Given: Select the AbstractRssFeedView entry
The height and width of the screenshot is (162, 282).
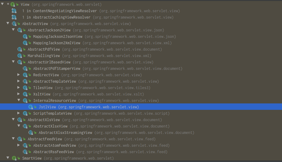Looking at the screenshot, I should [x=53, y=152].
